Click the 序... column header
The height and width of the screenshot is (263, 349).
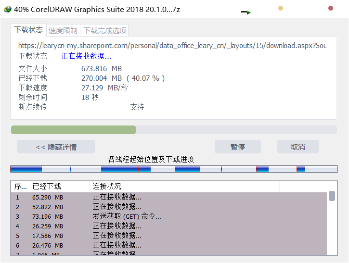click(x=20, y=186)
